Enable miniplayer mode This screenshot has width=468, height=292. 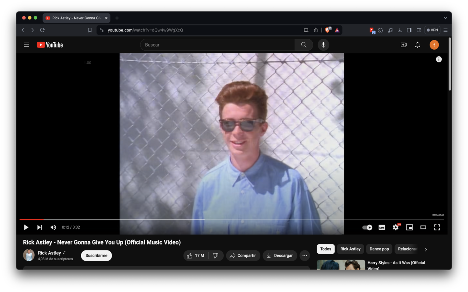pos(409,227)
